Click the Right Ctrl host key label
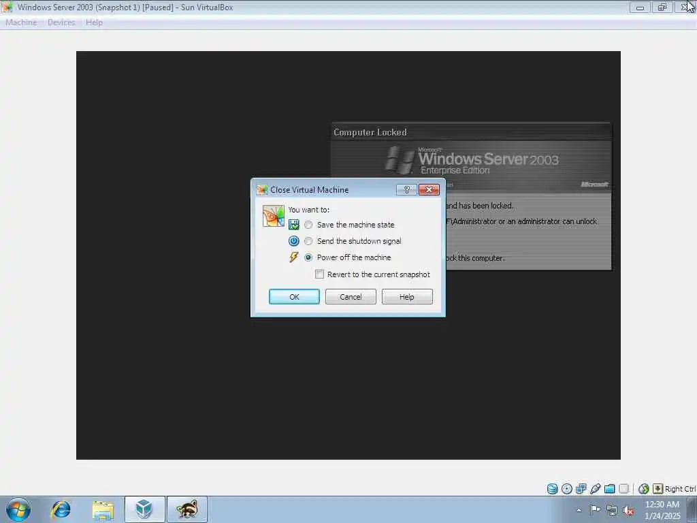Viewport: 697px width, 523px height. tap(680, 489)
